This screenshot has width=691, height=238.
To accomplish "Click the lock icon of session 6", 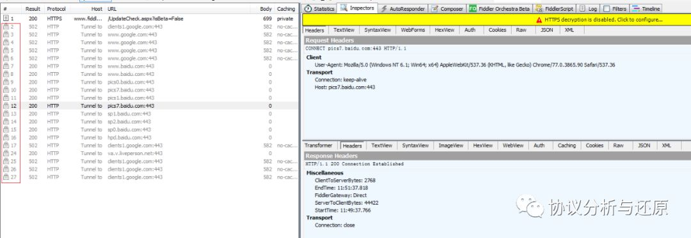I will (6, 58).
